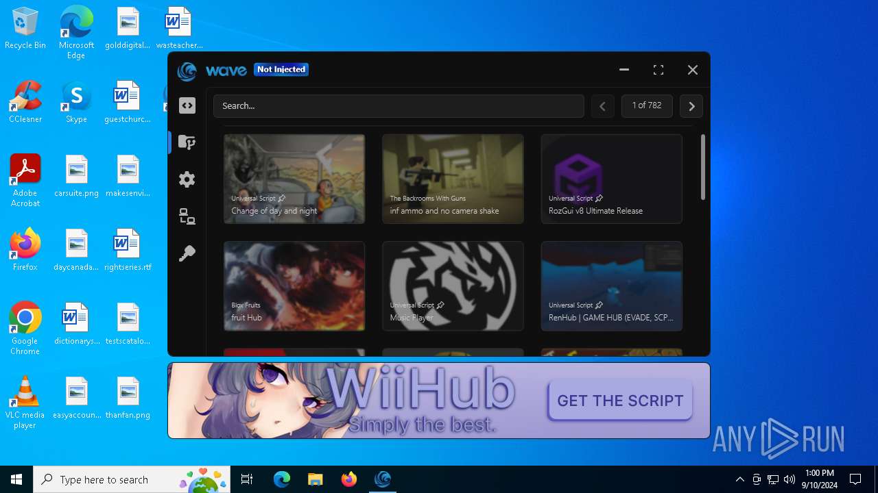Select the golddigital desktop image file
This screenshot has width=878, height=493.
tap(128, 28)
